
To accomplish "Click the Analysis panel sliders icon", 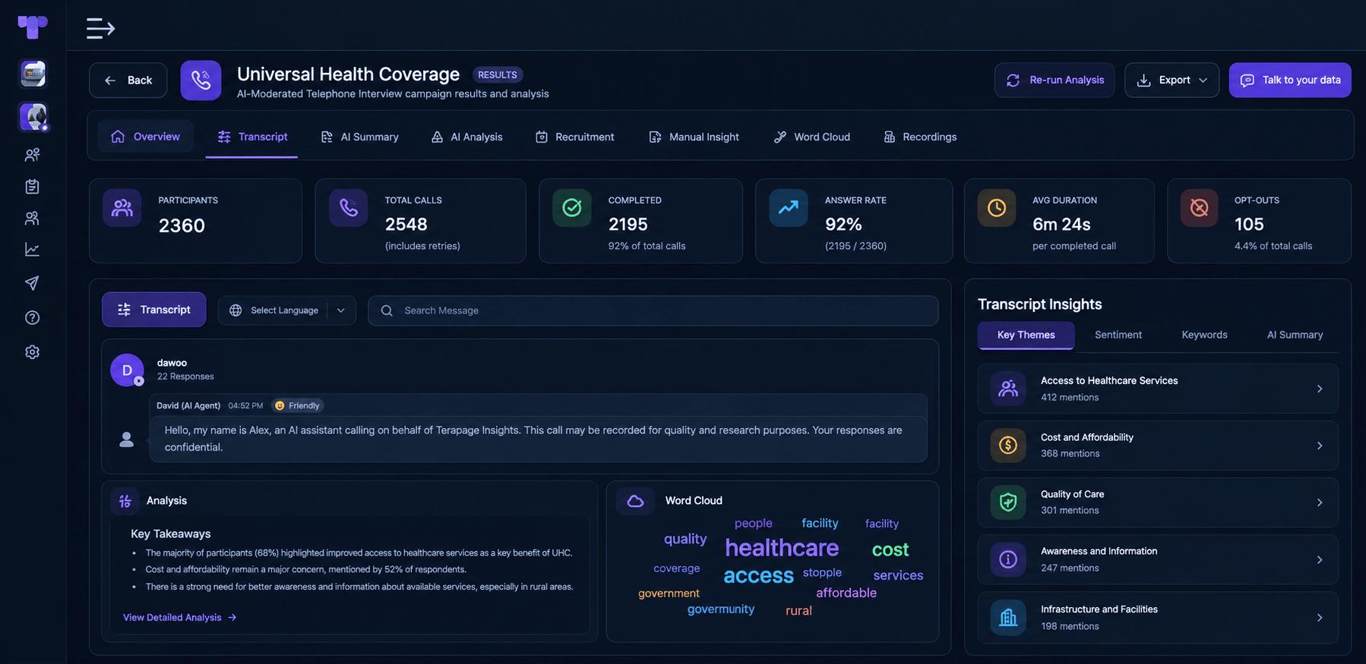I will pyautogui.click(x=125, y=501).
